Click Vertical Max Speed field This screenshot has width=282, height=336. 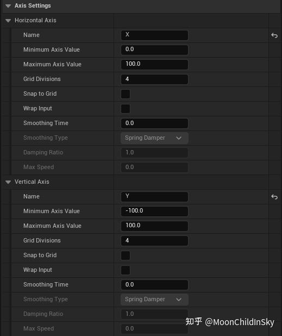[x=154, y=328]
